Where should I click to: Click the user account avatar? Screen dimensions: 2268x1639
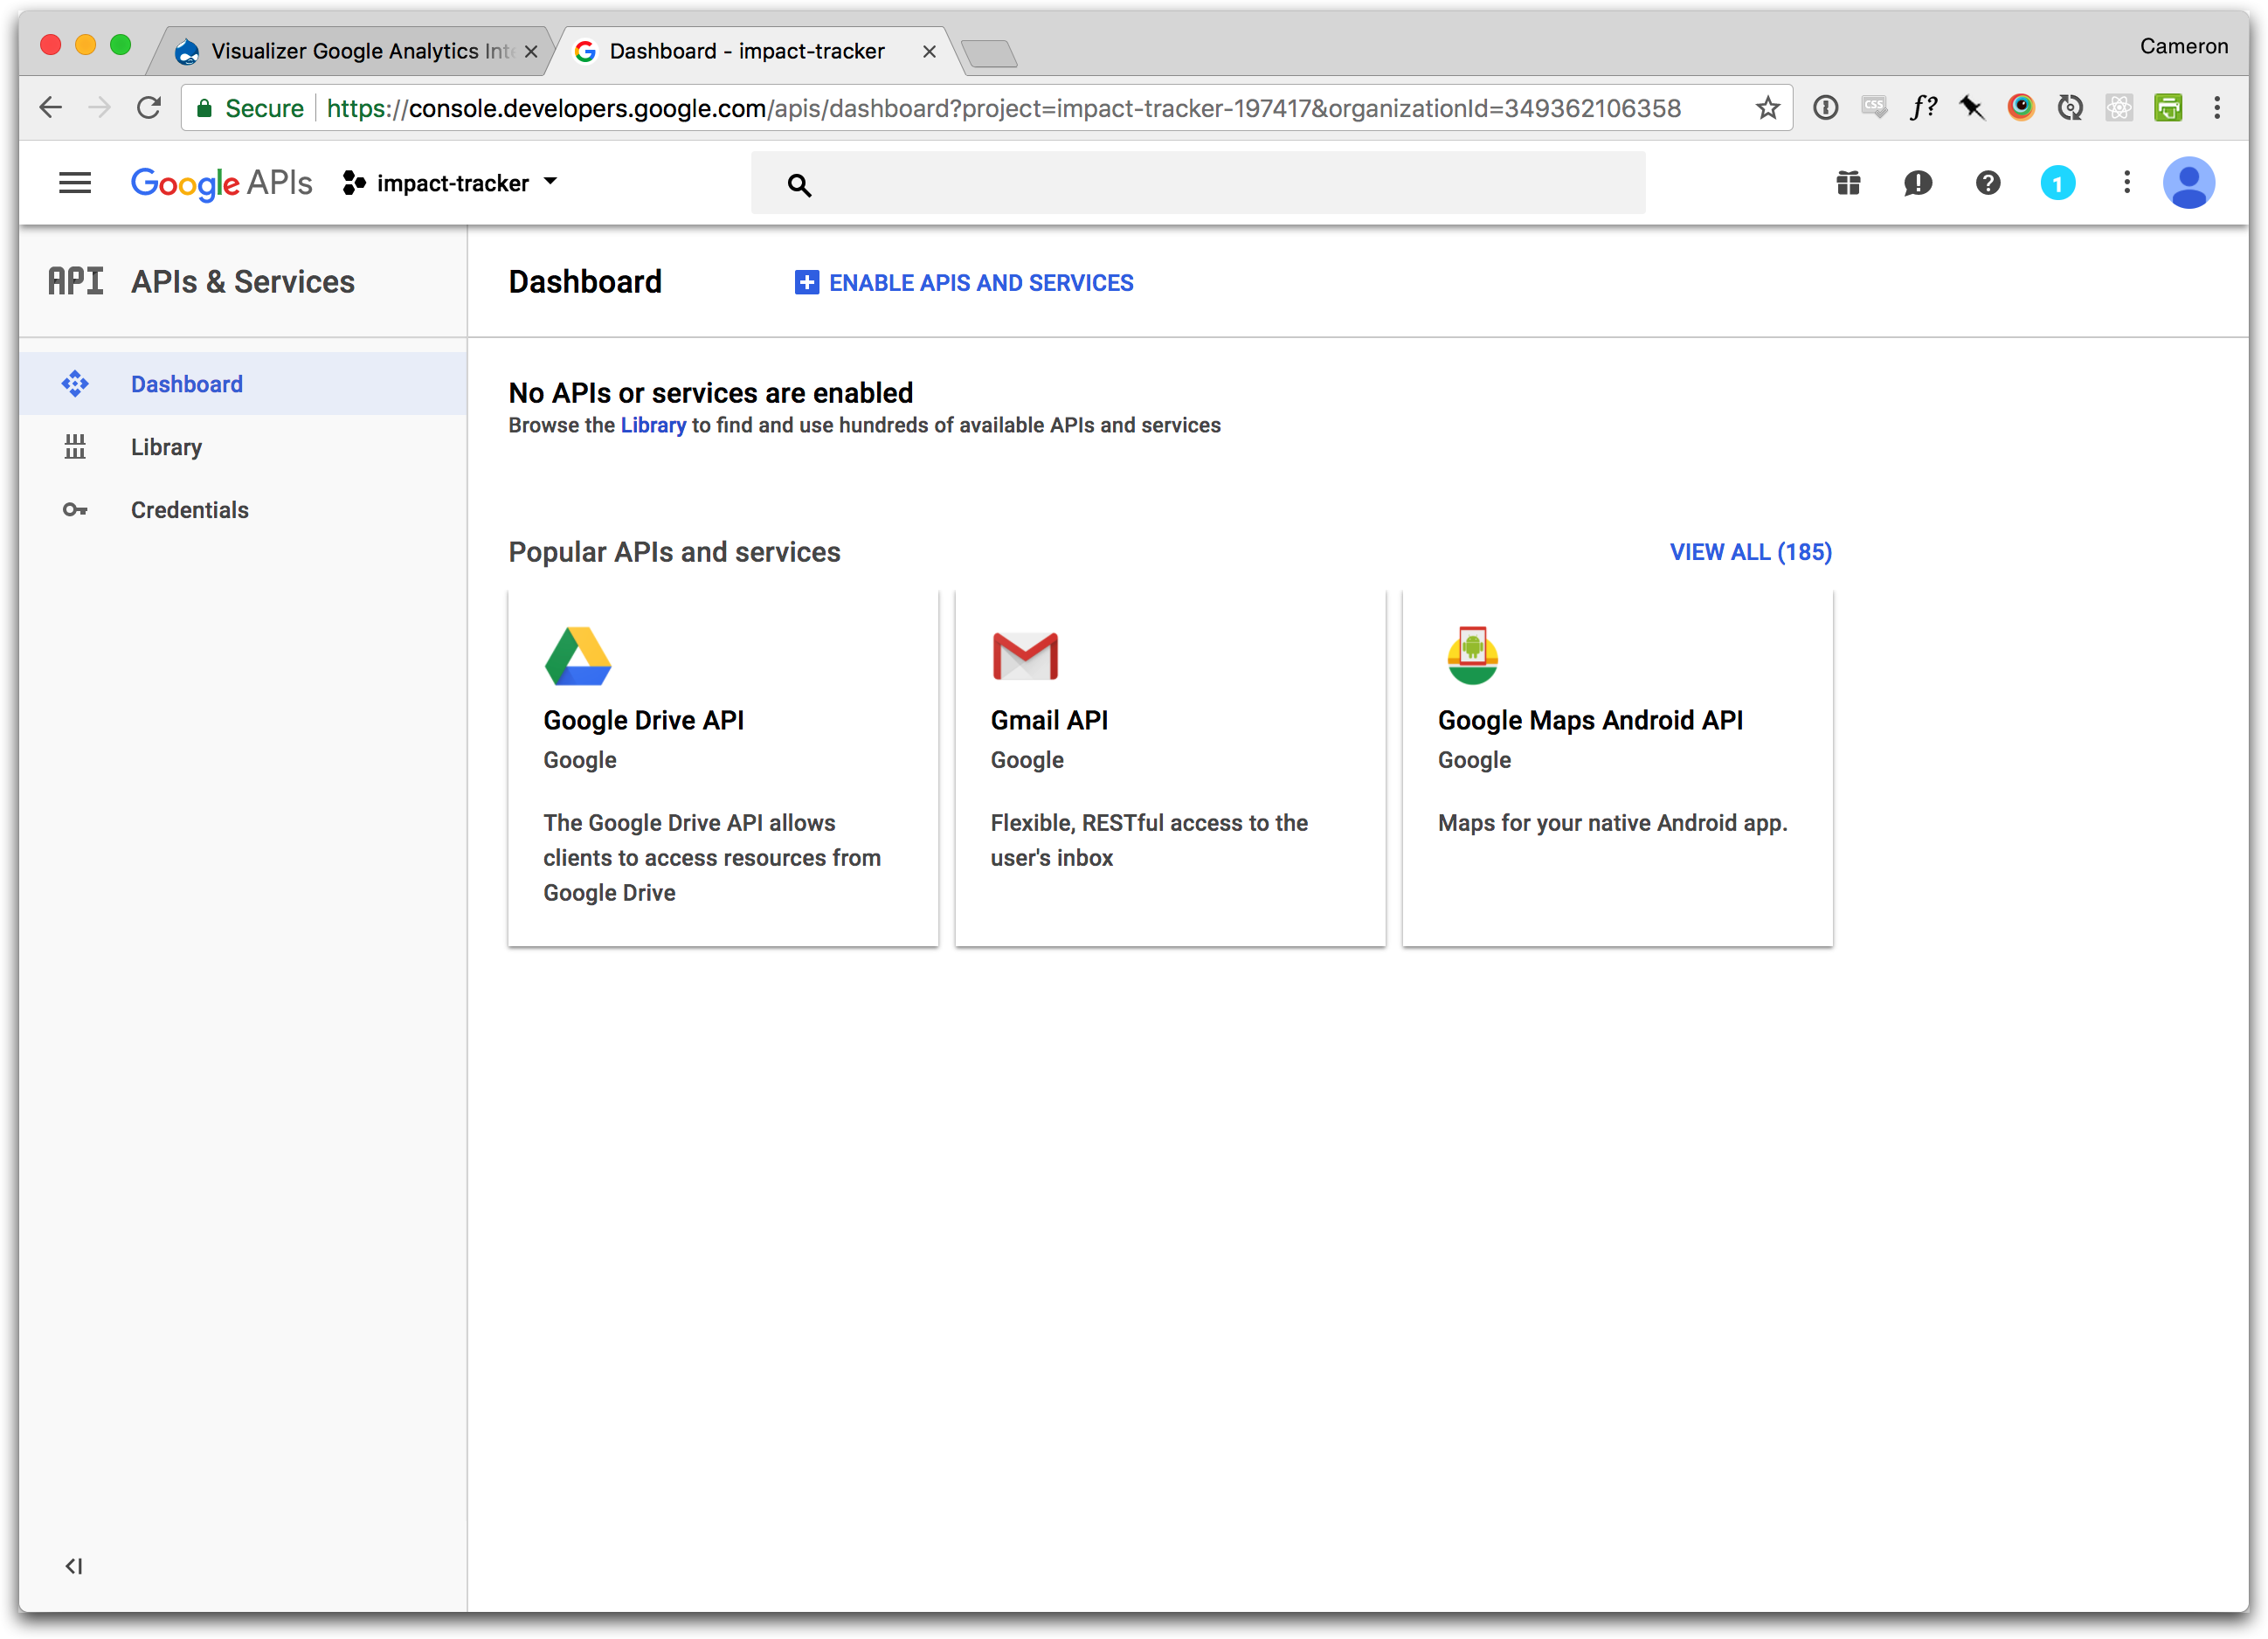click(x=2188, y=183)
